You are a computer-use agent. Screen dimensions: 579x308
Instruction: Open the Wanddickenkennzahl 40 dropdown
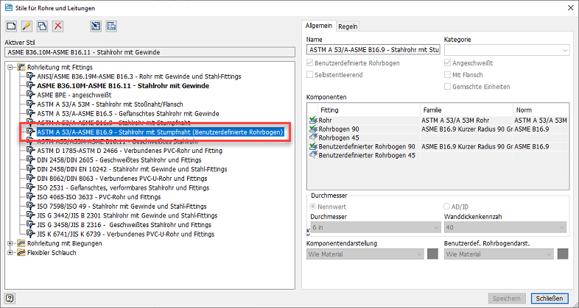[x=505, y=227]
